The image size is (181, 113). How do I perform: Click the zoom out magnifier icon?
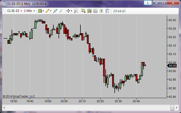[61, 11]
